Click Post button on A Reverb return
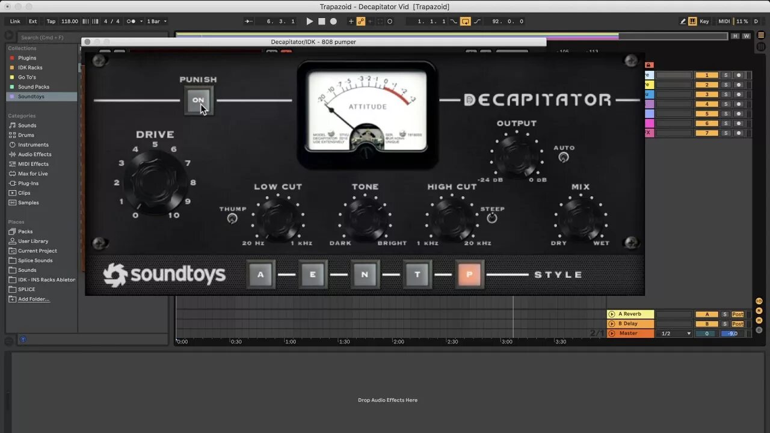Viewport: 770px width, 433px height. [x=738, y=314]
